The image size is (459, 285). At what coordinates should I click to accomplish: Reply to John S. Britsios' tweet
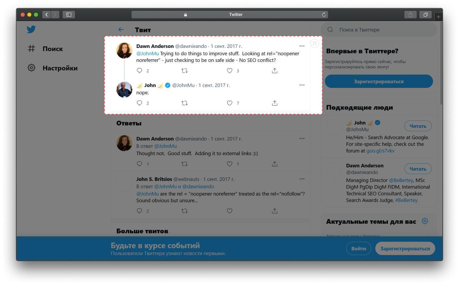pyautogui.click(x=140, y=211)
